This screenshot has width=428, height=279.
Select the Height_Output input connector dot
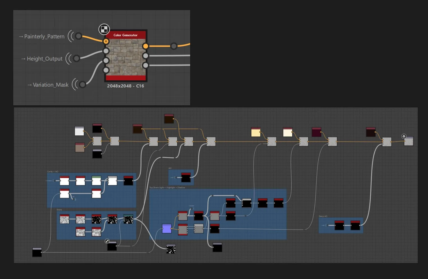[x=76, y=58]
